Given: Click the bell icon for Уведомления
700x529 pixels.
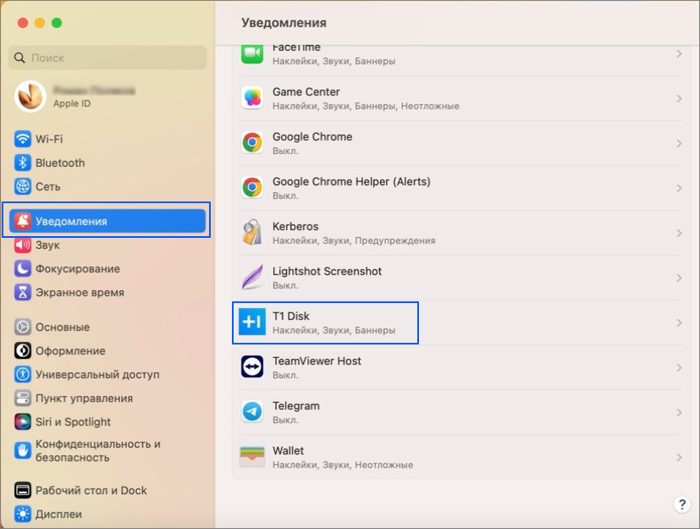Looking at the screenshot, I should [x=22, y=221].
